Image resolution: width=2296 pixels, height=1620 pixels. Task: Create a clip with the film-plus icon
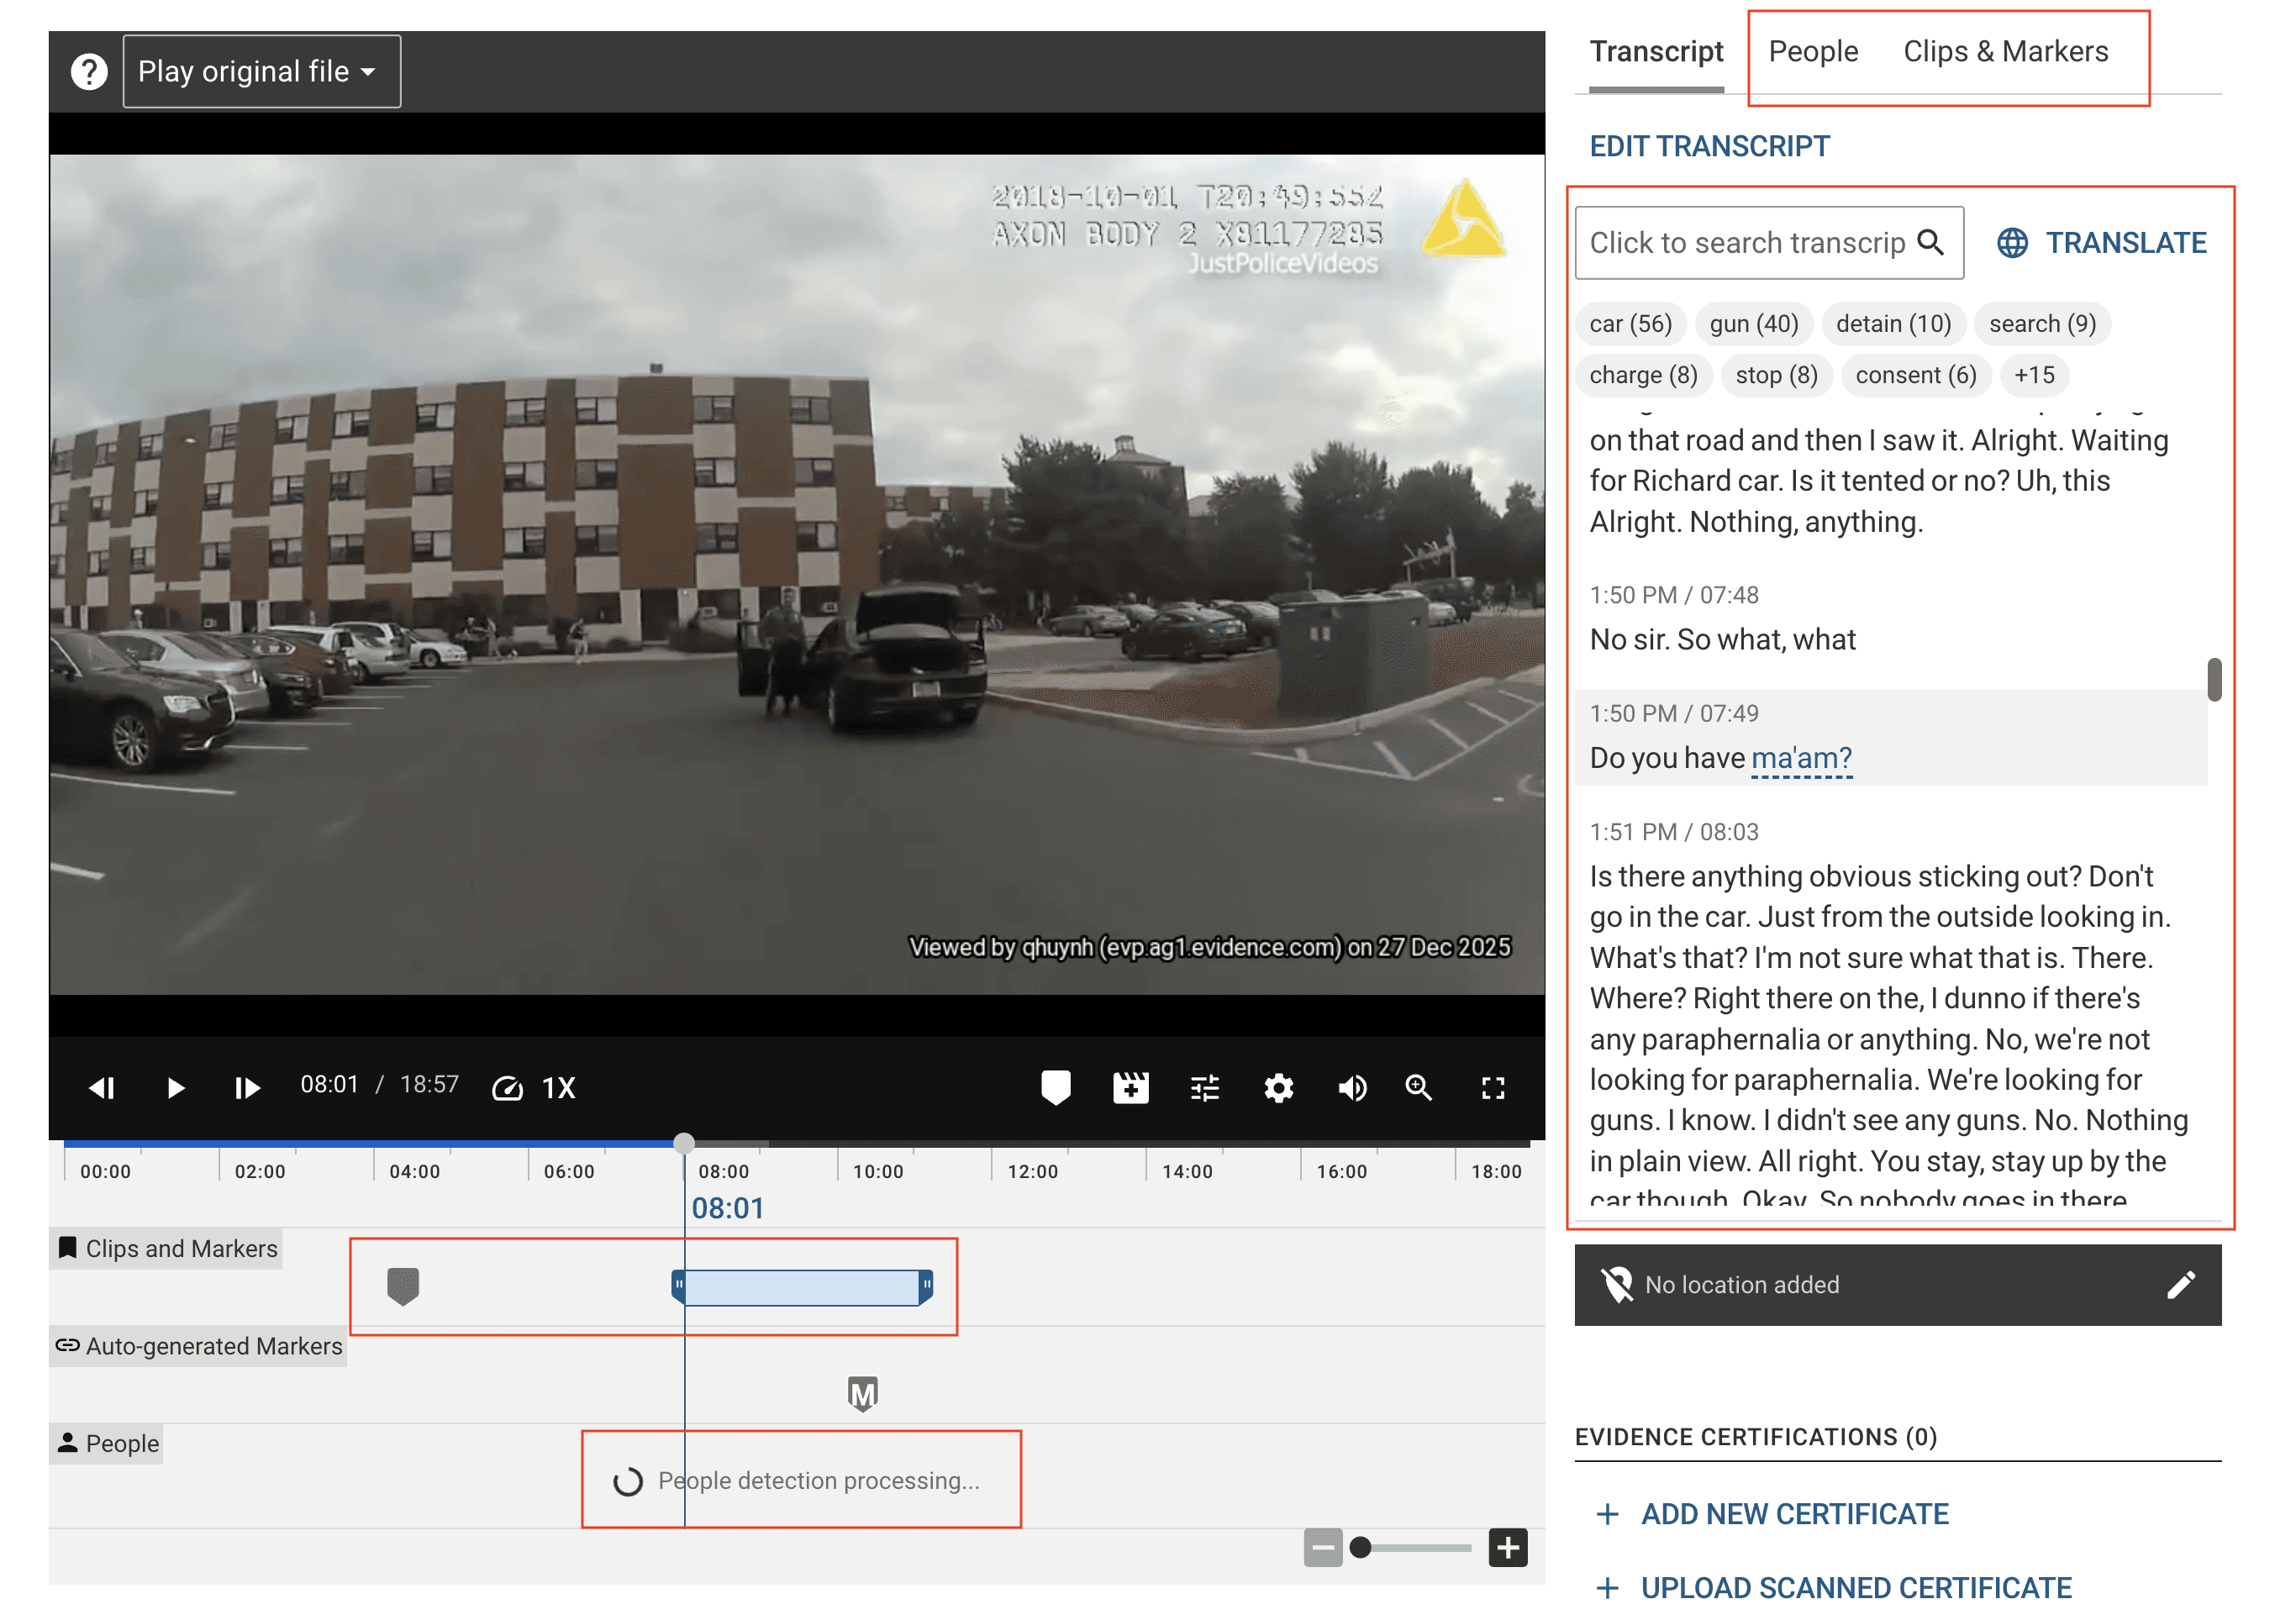pos(1130,1087)
